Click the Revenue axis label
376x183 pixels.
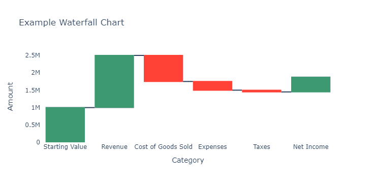coord(114,147)
